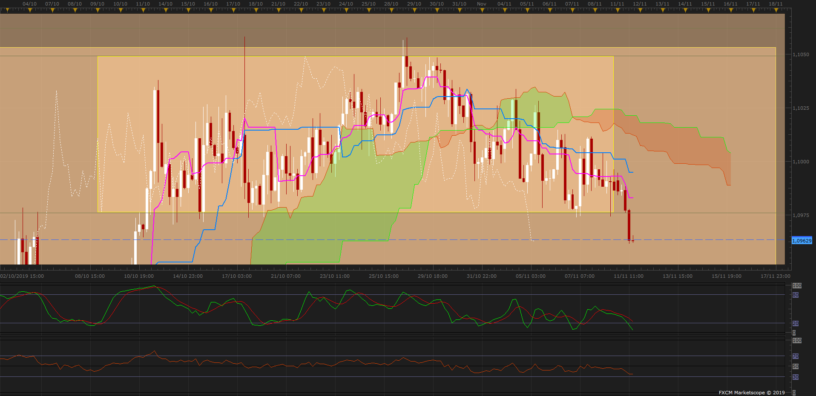Click the triangle marker below 21/10
Screen dimensions: 816x396
(279, 10)
